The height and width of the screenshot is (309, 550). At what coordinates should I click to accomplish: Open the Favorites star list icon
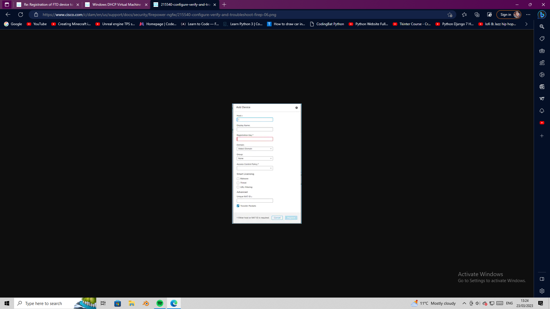(x=464, y=15)
